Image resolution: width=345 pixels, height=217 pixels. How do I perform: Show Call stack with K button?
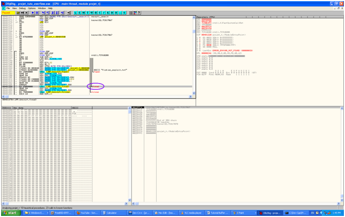[108, 13]
